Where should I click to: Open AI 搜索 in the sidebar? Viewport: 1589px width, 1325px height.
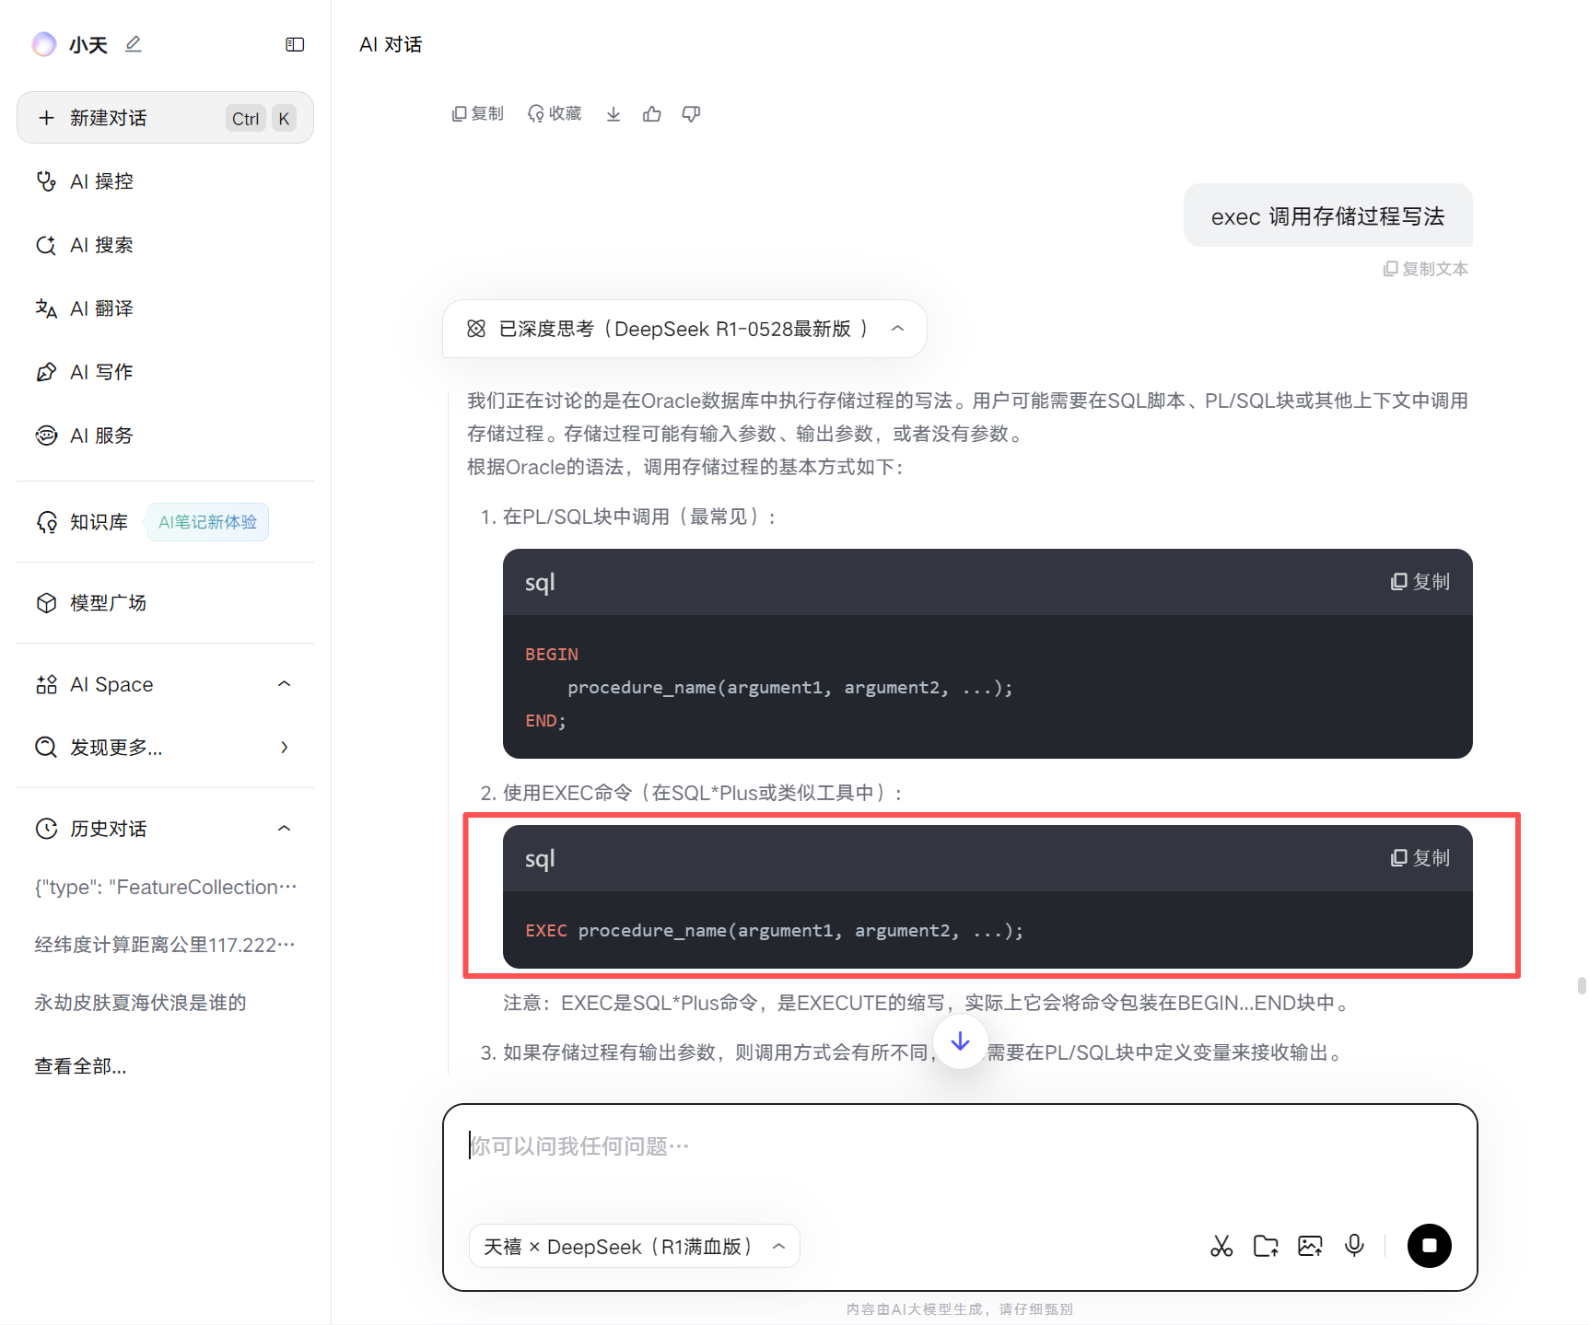click(165, 245)
